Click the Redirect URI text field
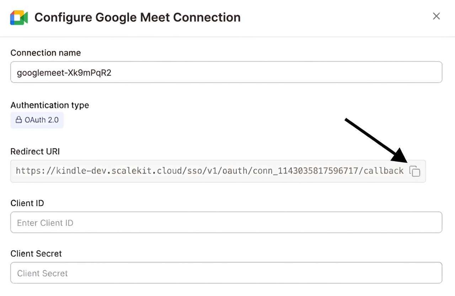 click(210, 171)
